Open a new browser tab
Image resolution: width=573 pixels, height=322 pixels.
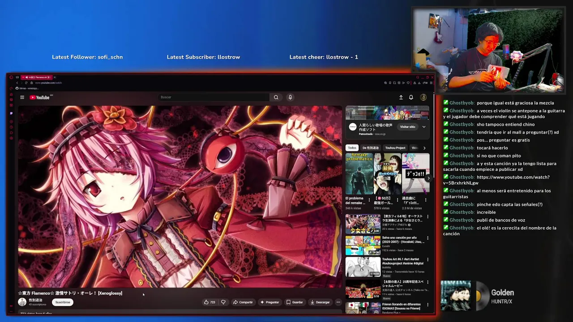(x=56, y=77)
